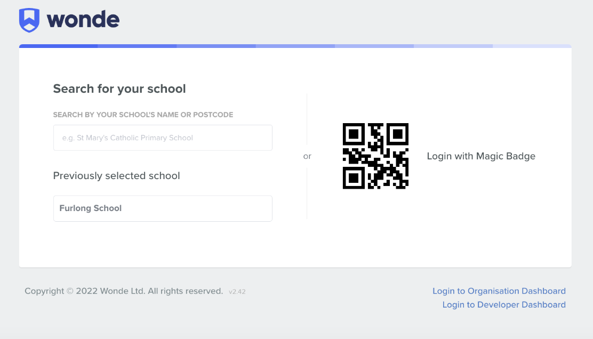Open Login to Developer Dashboard link

pyautogui.click(x=503, y=305)
